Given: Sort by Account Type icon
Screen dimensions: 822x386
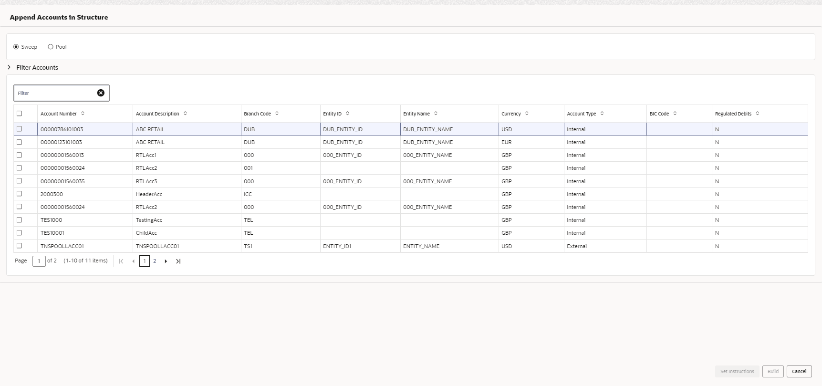Looking at the screenshot, I should pos(602,114).
